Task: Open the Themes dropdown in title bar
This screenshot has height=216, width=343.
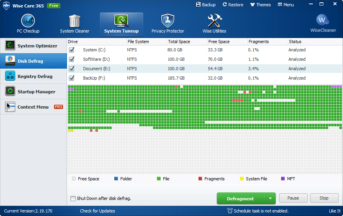Action: [x=260, y=5]
